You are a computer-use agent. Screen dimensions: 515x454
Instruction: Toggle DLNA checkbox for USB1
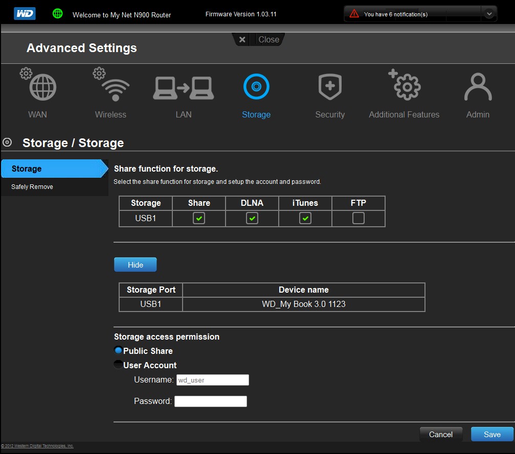click(252, 218)
